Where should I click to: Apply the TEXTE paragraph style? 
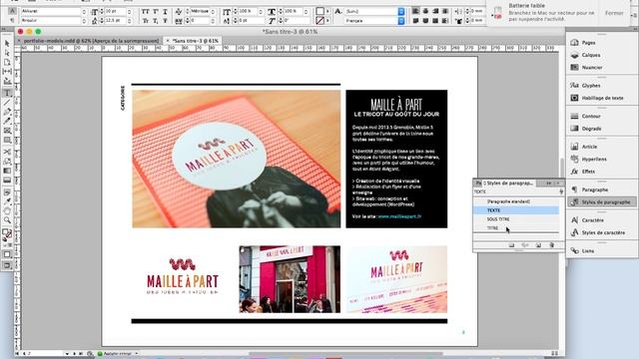click(x=516, y=210)
